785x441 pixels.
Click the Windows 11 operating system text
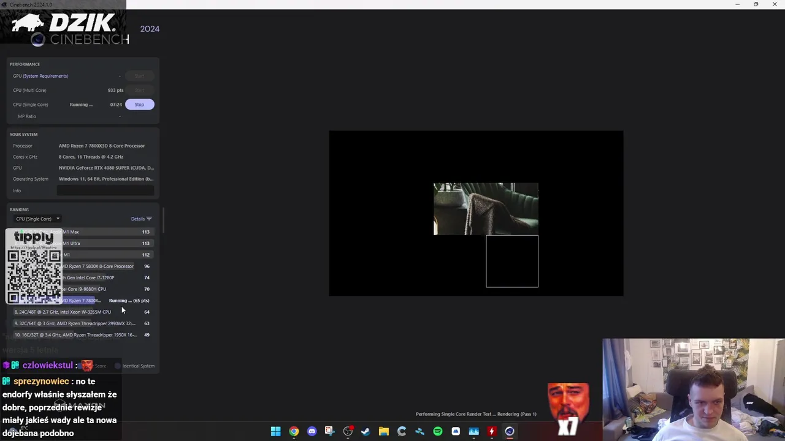tap(106, 179)
